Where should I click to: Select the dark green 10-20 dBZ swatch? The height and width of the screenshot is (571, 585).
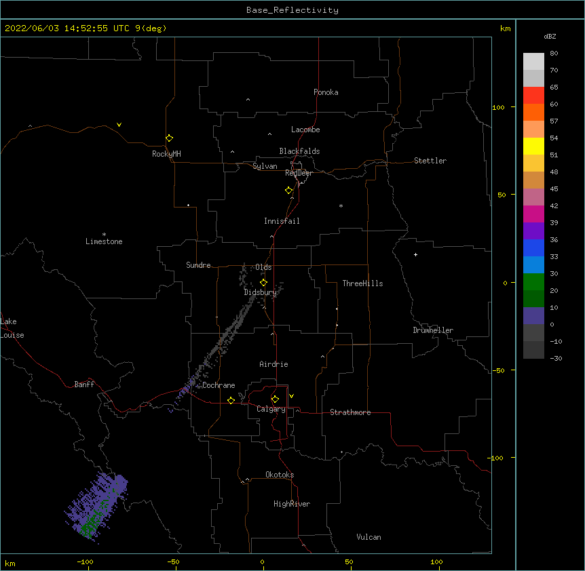(x=533, y=299)
